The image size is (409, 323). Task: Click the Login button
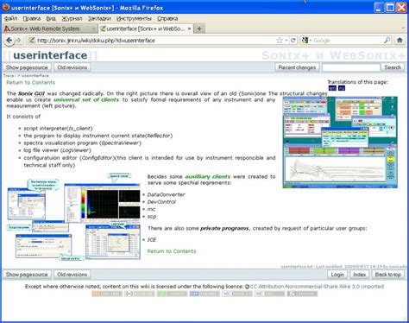pyautogui.click(x=337, y=275)
